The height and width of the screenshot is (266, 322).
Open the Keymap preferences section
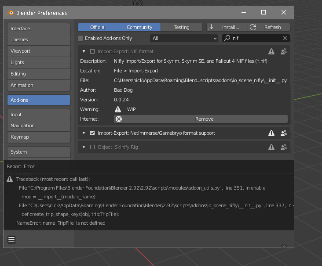click(x=39, y=137)
